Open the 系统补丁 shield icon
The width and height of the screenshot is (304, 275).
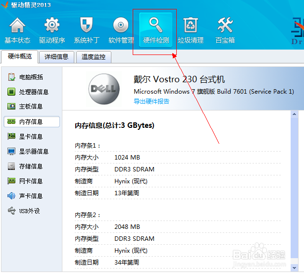pyautogui.click(x=87, y=25)
